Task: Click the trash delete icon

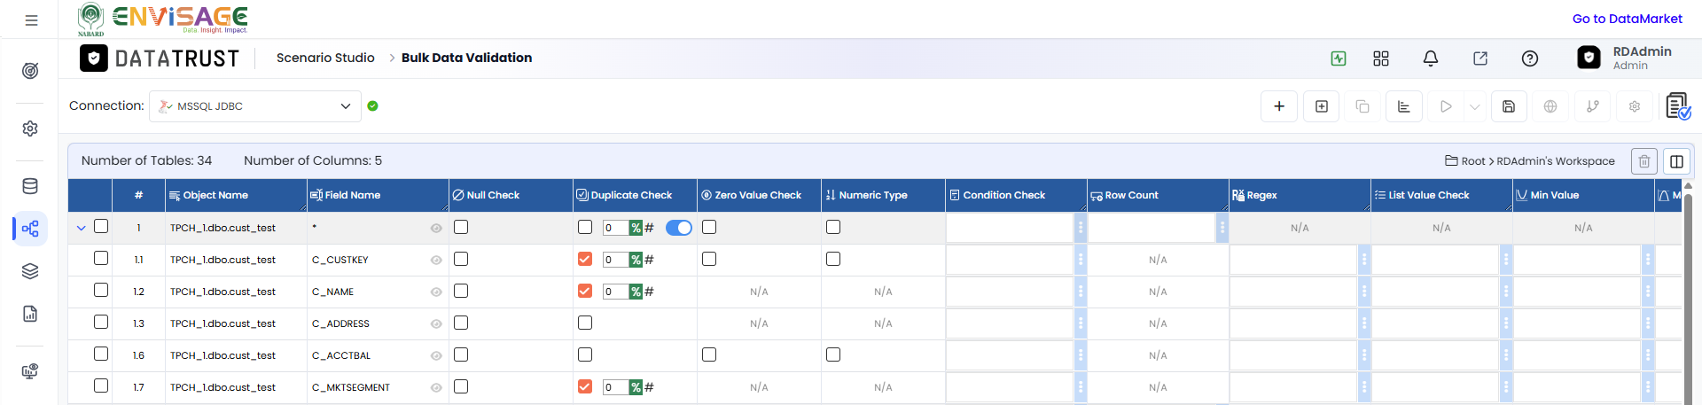Action: (x=1644, y=161)
